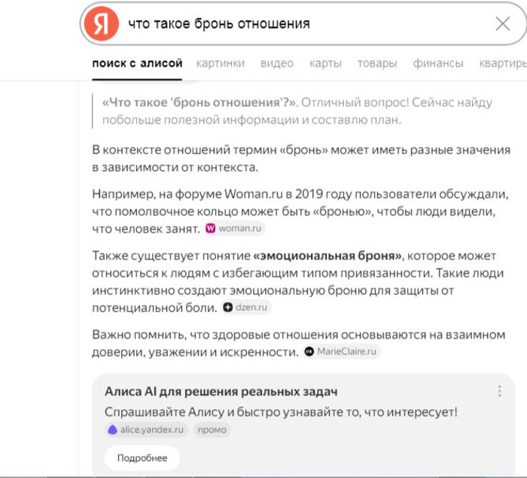The image size is (527, 478).
Task: Open the «видео» search tab
Action: (x=277, y=63)
